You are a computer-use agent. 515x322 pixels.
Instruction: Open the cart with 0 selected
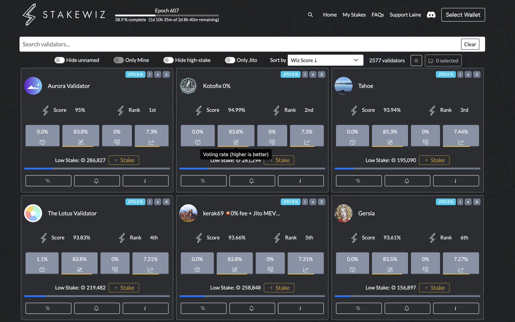point(443,60)
